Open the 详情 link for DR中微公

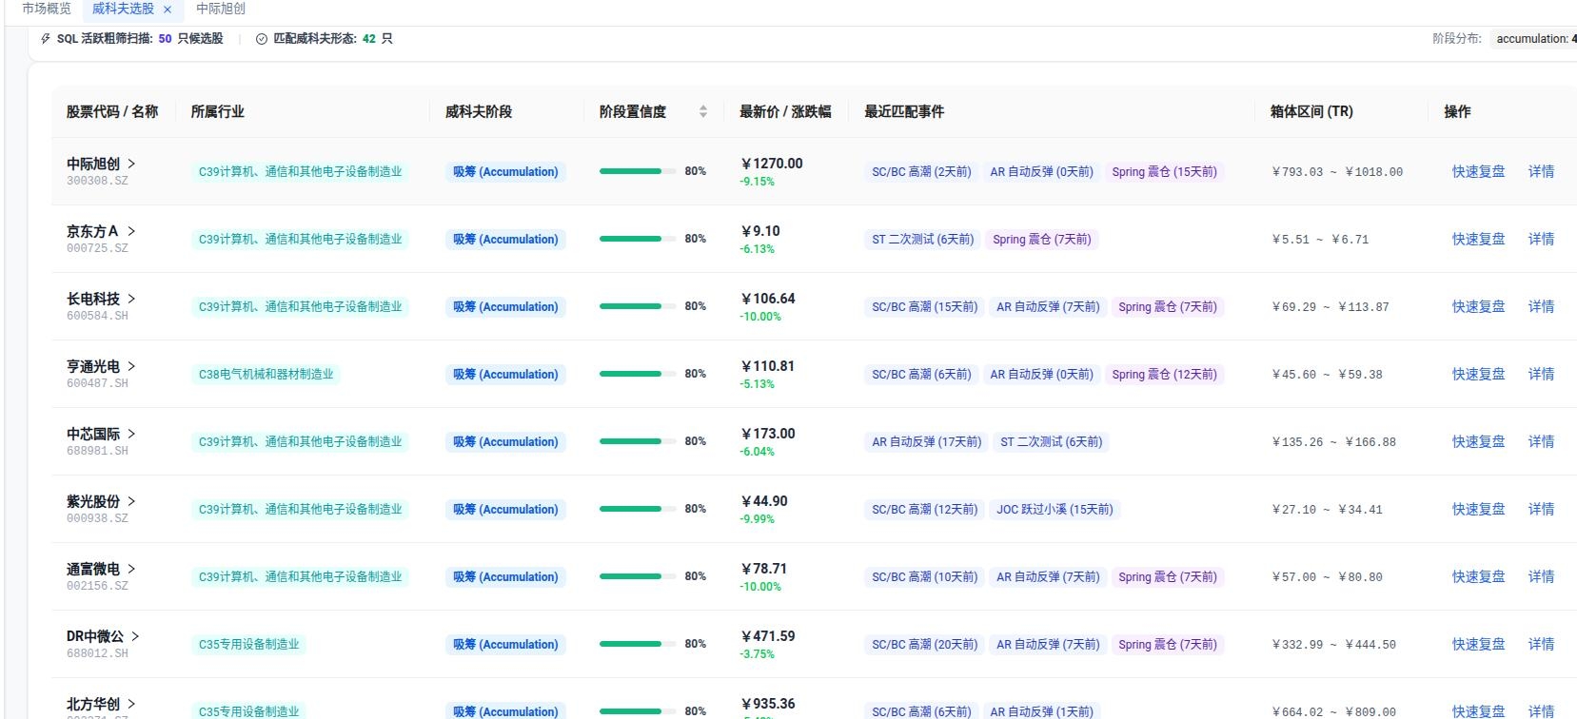[1541, 645]
